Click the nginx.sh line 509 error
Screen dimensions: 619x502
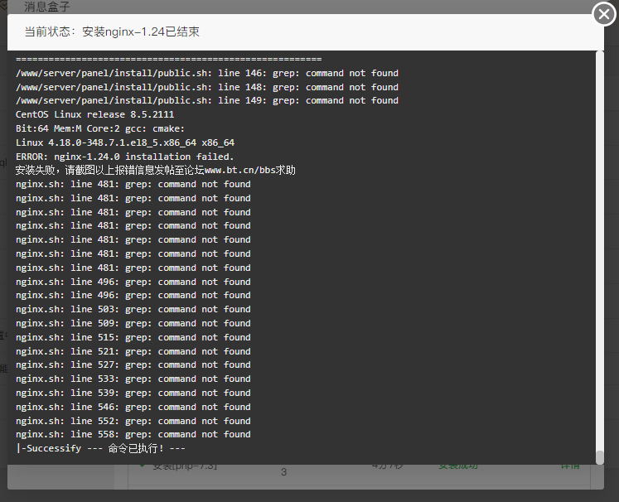coord(133,323)
